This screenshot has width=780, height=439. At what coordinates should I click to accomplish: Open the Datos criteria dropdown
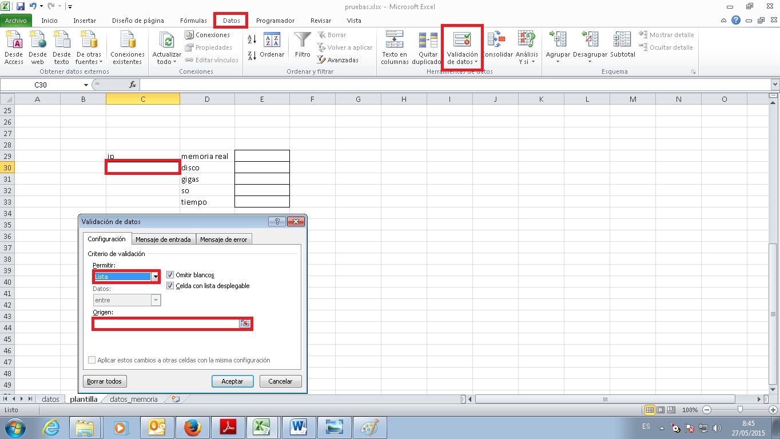coord(155,300)
